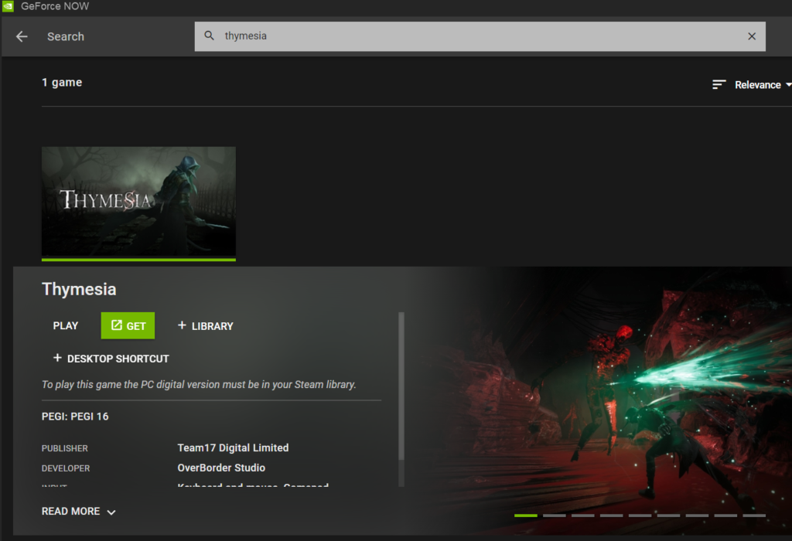The image size is (792, 541).
Task: Select the Thymesia game thumbnail
Action: click(138, 203)
